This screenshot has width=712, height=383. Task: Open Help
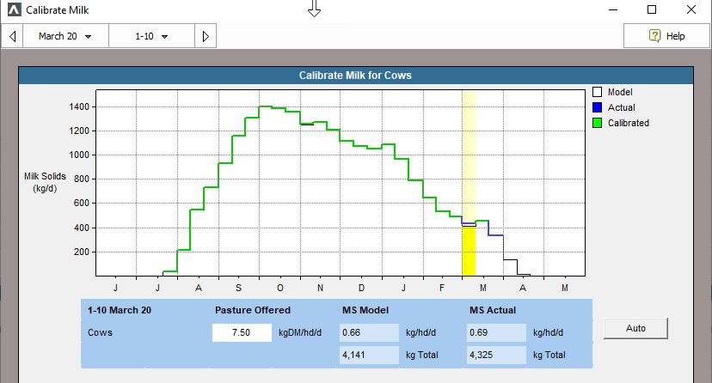[x=666, y=36]
